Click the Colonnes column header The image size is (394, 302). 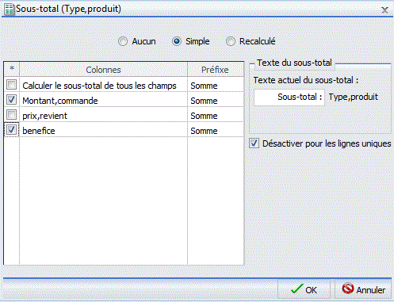[x=103, y=70]
